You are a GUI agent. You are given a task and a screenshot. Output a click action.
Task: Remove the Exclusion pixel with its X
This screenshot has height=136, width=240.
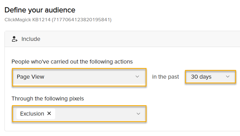coord(49,114)
